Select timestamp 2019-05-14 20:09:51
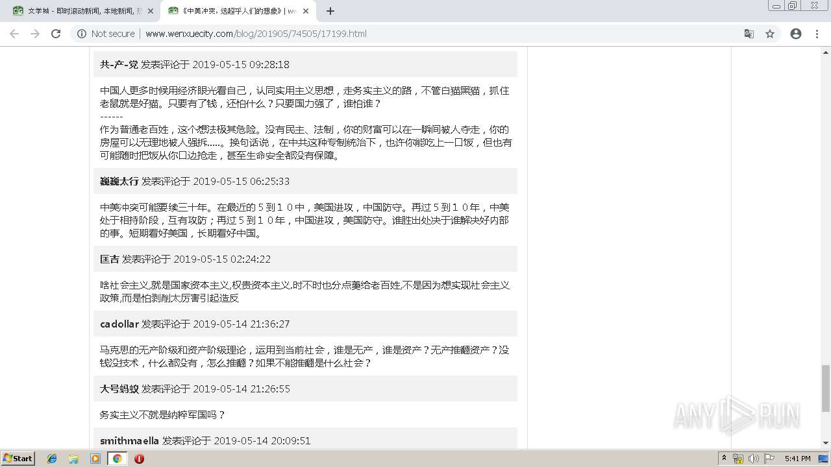The height and width of the screenshot is (467, 831). click(262, 440)
